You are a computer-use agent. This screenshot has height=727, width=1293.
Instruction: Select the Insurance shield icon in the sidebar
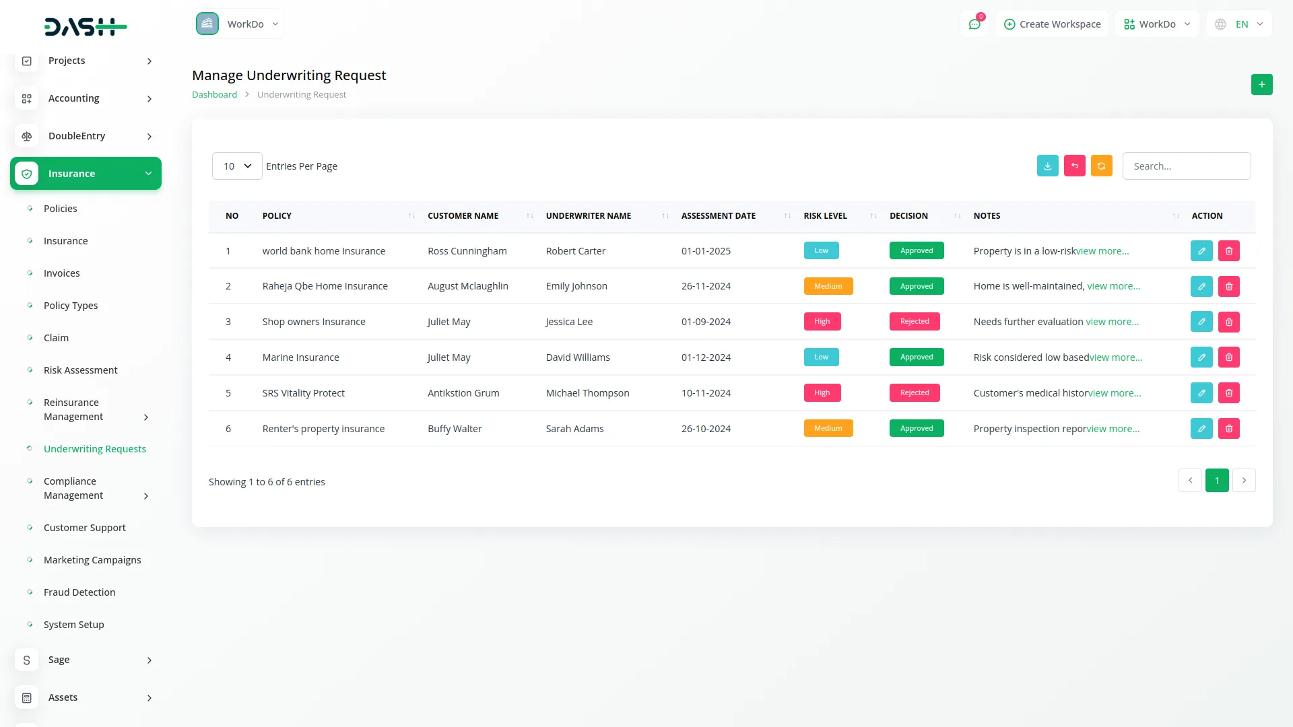click(26, 173)
